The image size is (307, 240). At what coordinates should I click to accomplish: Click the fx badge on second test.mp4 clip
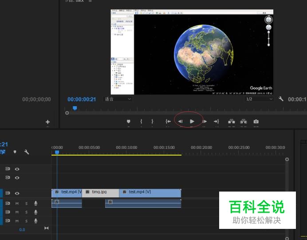point(124,192)
